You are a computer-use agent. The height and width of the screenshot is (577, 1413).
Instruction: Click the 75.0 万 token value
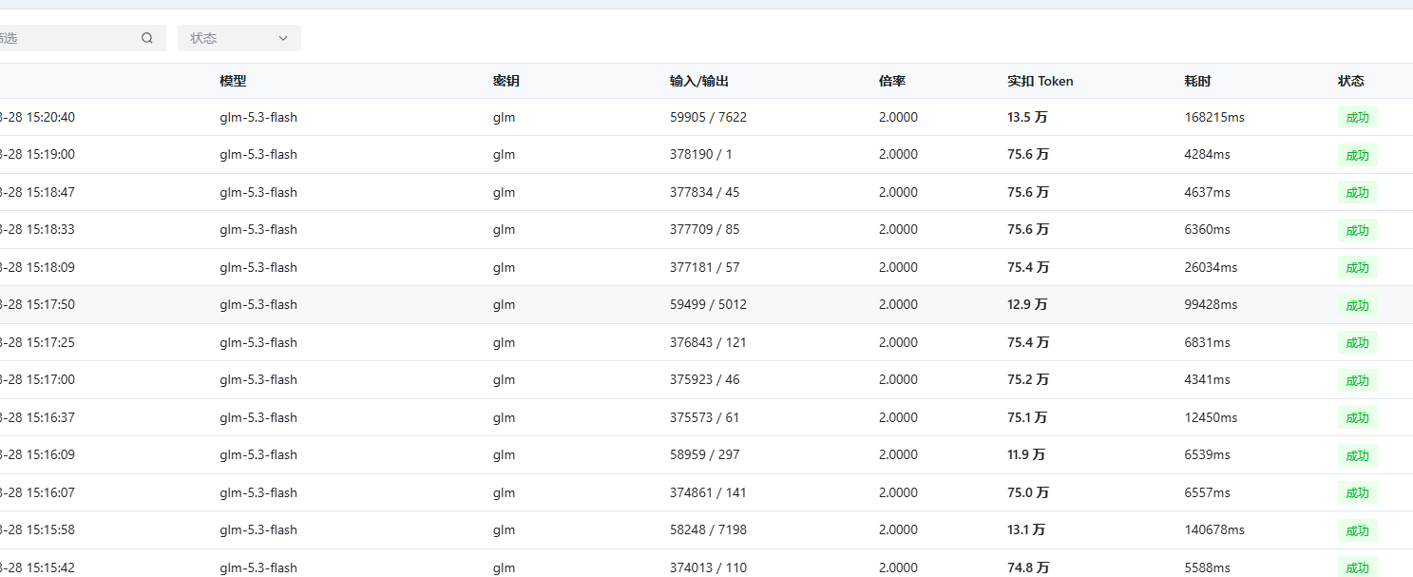coord(1028,492)
